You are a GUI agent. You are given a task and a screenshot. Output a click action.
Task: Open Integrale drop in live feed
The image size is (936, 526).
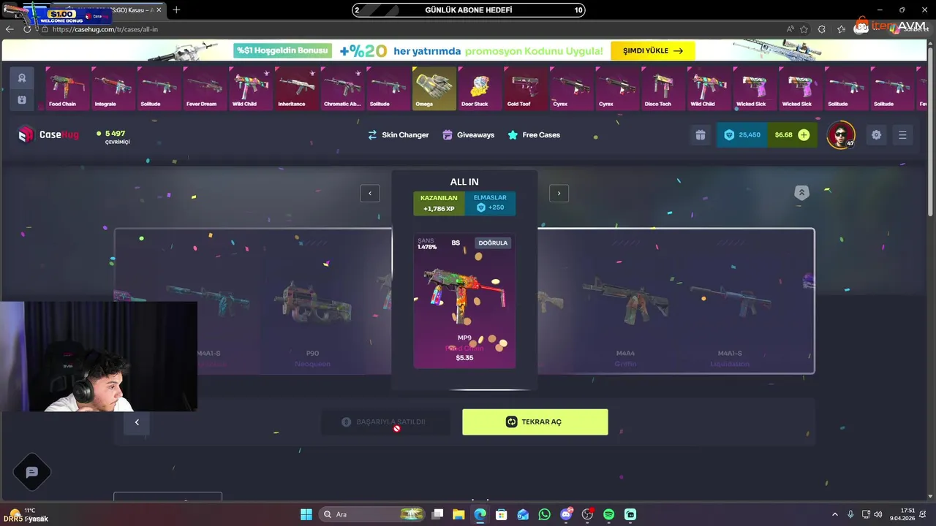tap(113, 88)
